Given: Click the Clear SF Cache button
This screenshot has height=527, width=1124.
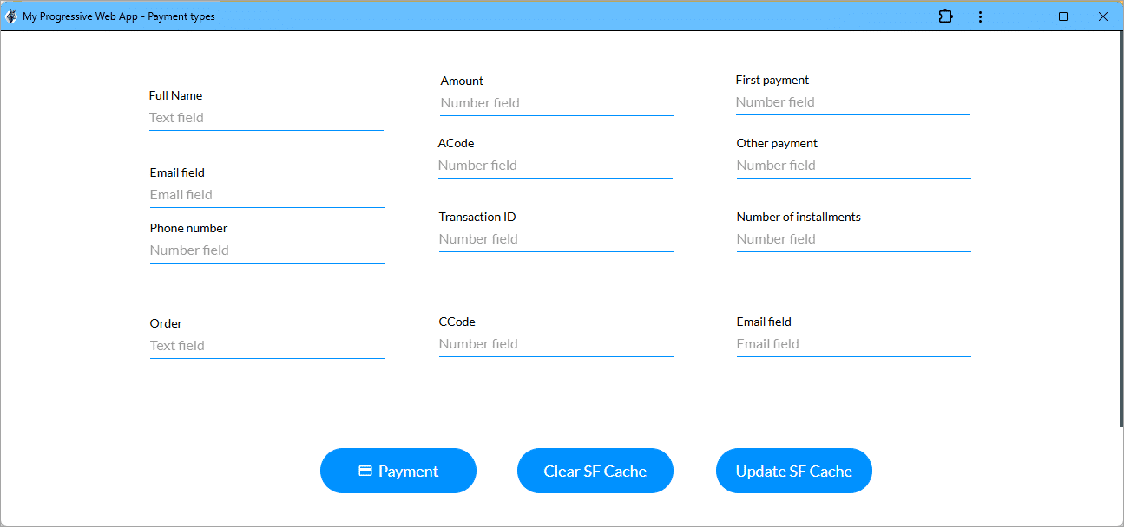Looking at the screenshot, I should [x=595, y=471].
